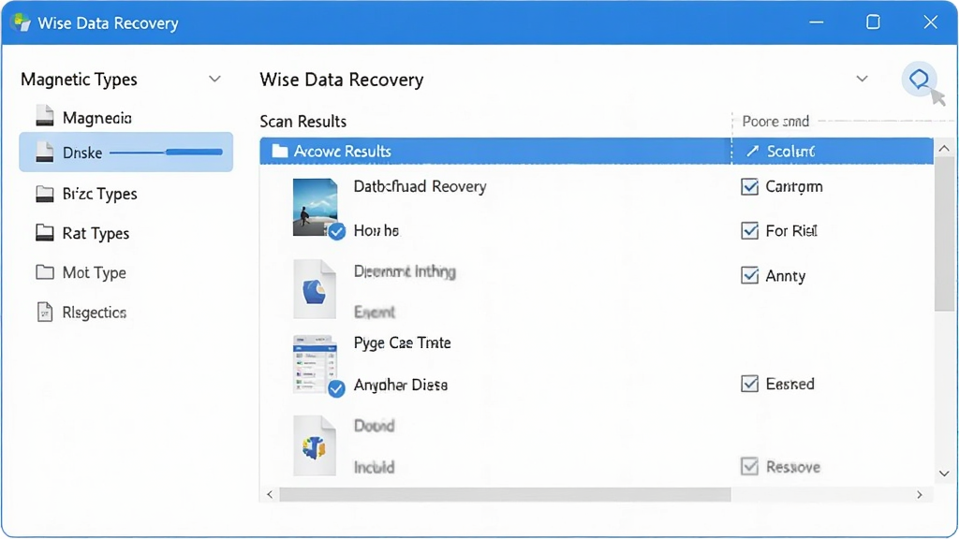This screenshot has width=959, height=539.
Task: Click the Deemmt Inthing file icon
Action: [315, 289]
